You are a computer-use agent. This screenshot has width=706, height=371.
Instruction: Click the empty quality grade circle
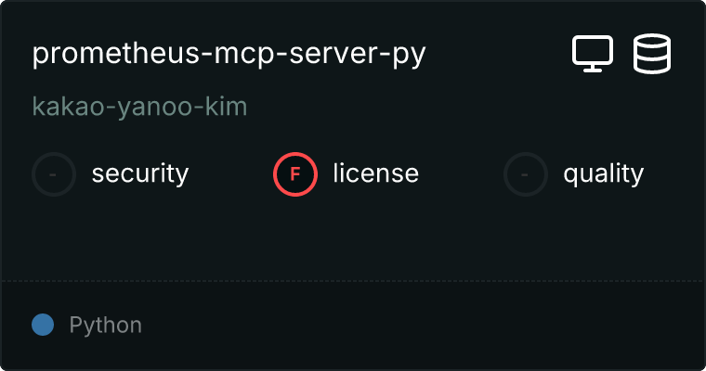pyautogui.click(x=526, y=174)
